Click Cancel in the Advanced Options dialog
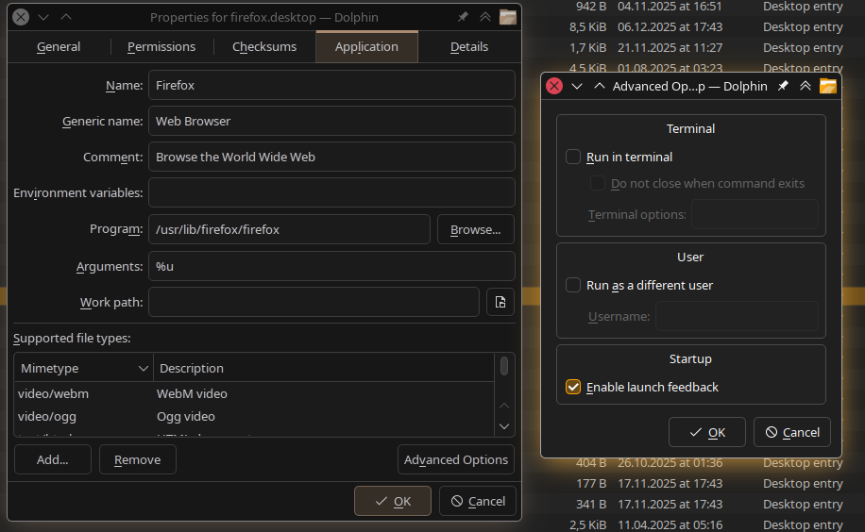Viewport: 865px width, 532px height. click(x=791, y=432)
